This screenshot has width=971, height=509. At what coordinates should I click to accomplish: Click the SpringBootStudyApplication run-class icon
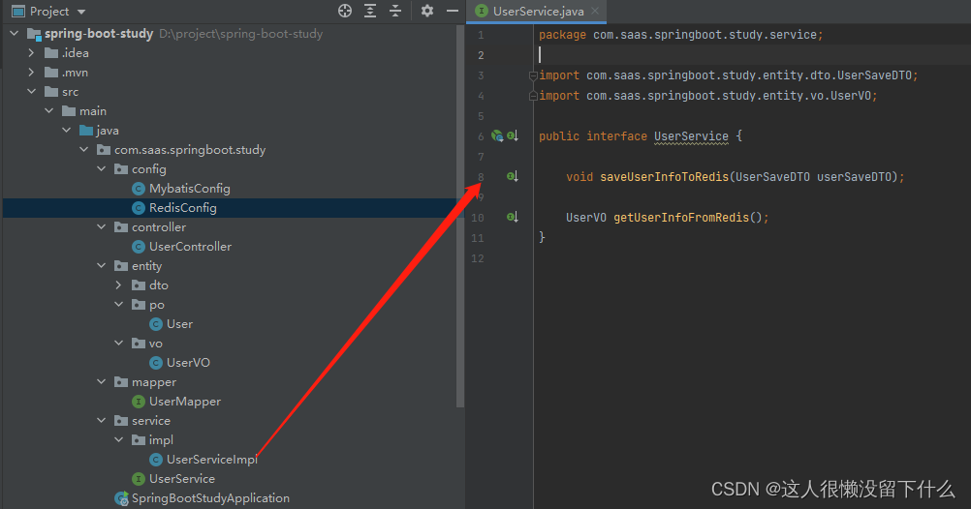pos(121,497)
